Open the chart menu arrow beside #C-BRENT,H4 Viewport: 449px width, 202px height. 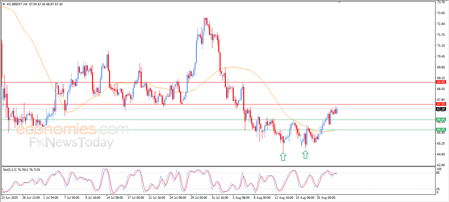(4, 4)
